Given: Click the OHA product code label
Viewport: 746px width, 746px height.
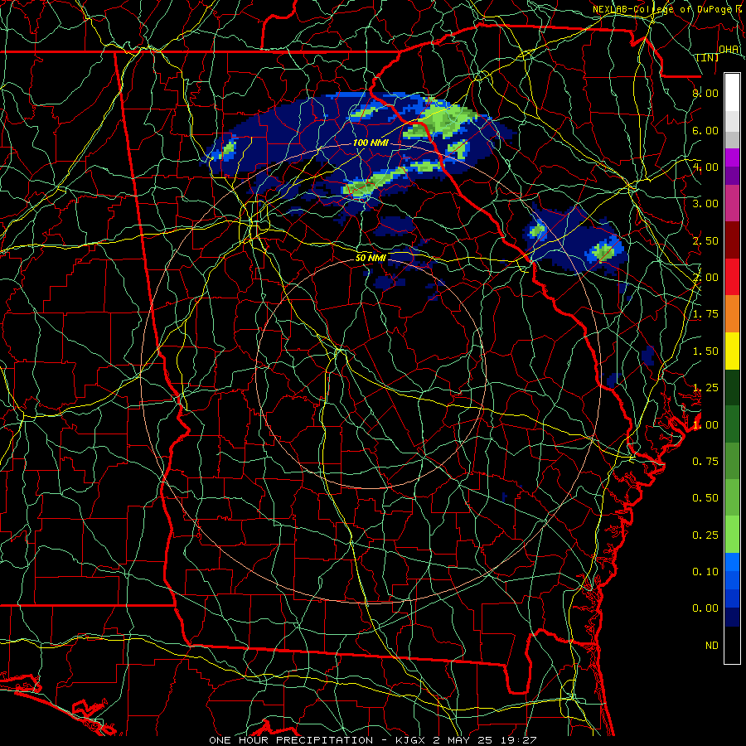Looking at the screenshot, I should point(729,49).
